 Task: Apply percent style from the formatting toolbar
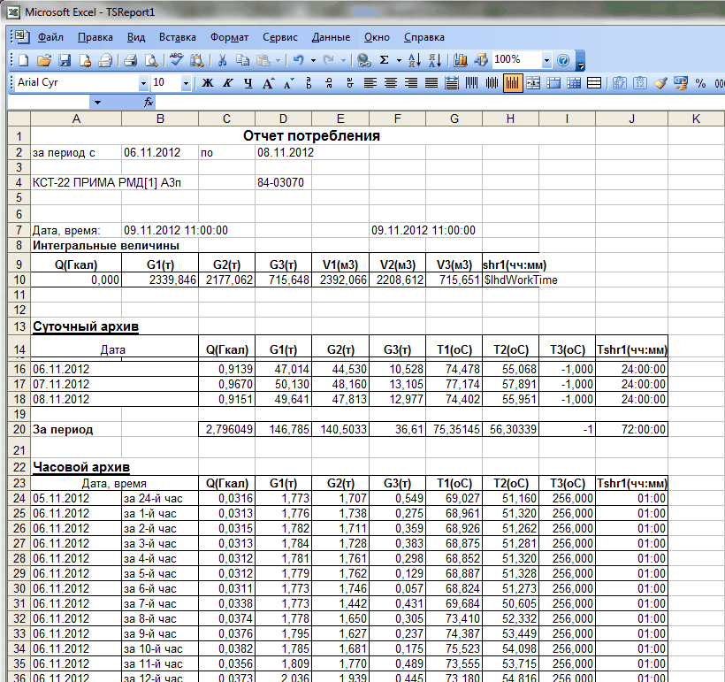coord(700,83)
